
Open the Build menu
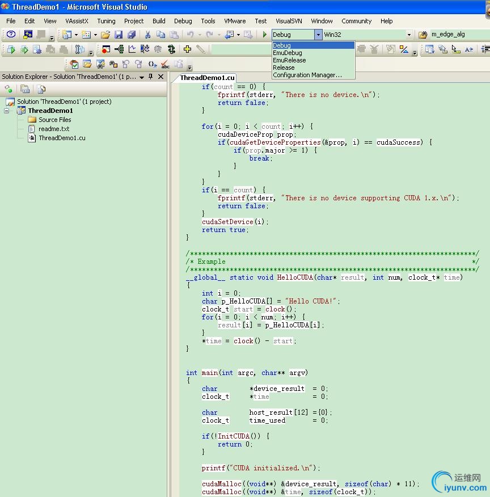click(x=159, y=21)
